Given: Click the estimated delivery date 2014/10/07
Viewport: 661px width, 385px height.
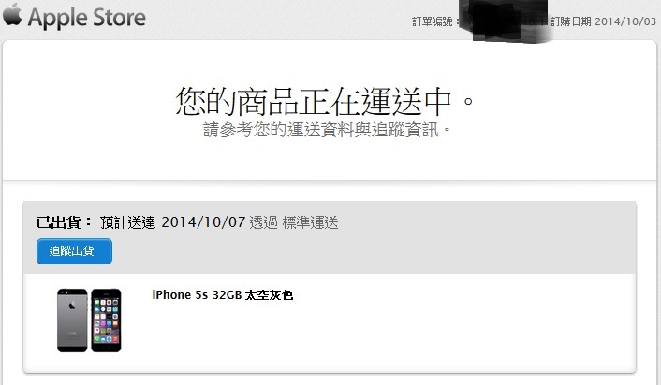Looking at the screenshot, I should 203,222.
